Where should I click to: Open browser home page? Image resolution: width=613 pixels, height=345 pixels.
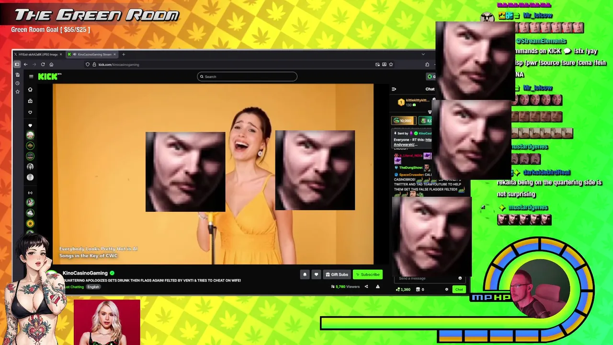51,64
